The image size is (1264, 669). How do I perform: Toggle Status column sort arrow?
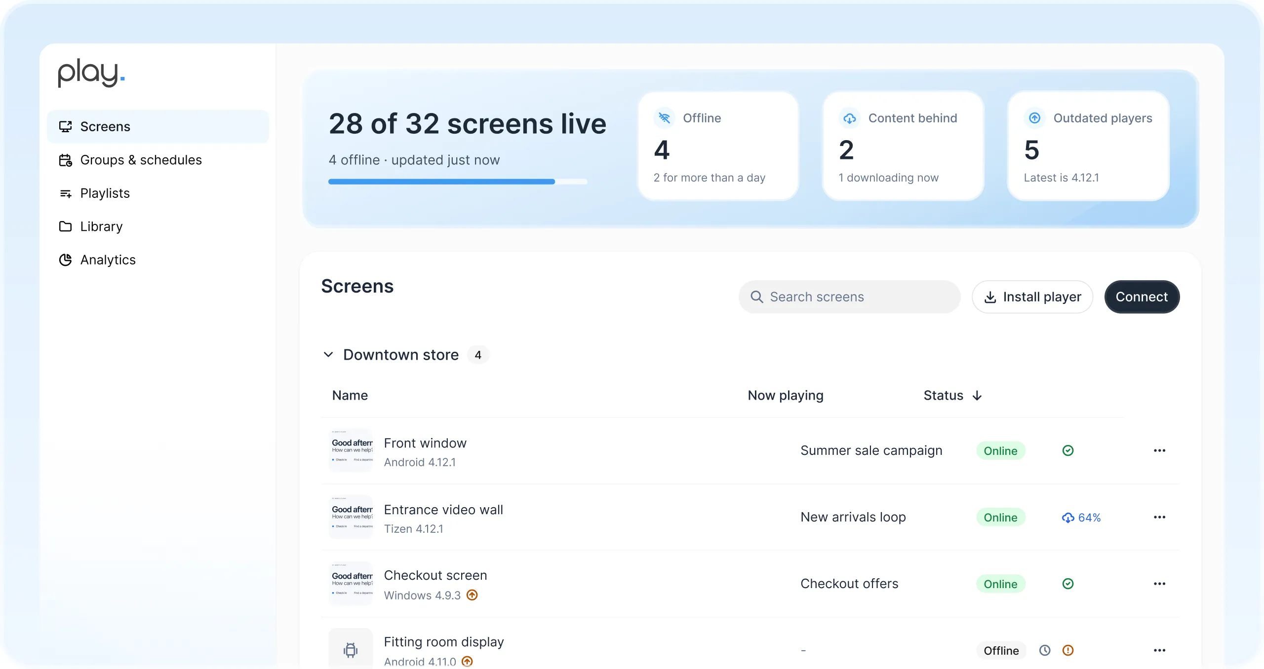pos(977,396)
